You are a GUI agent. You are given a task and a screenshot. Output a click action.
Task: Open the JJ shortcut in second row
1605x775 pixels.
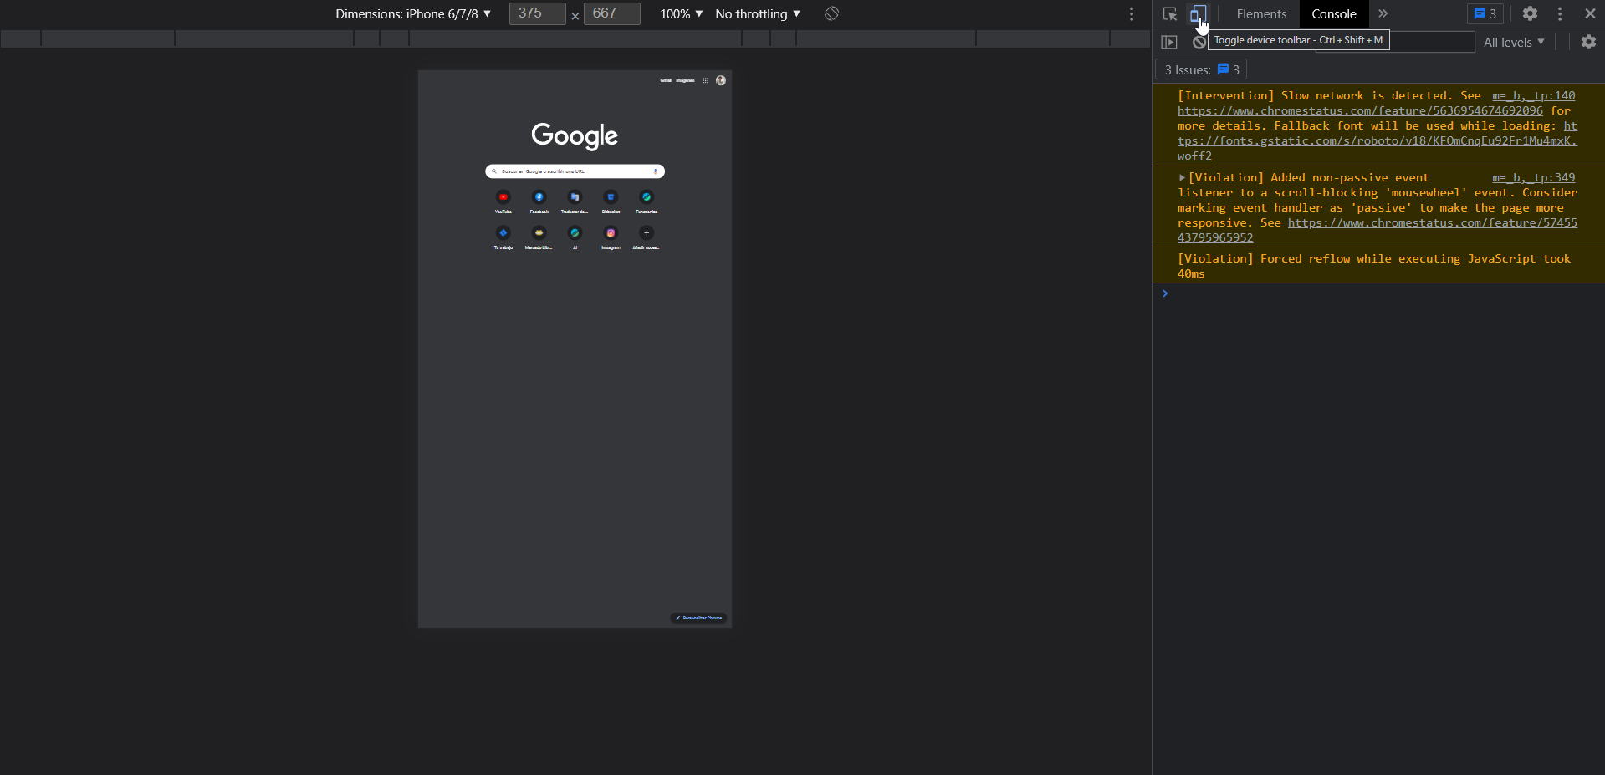point(575,237)
